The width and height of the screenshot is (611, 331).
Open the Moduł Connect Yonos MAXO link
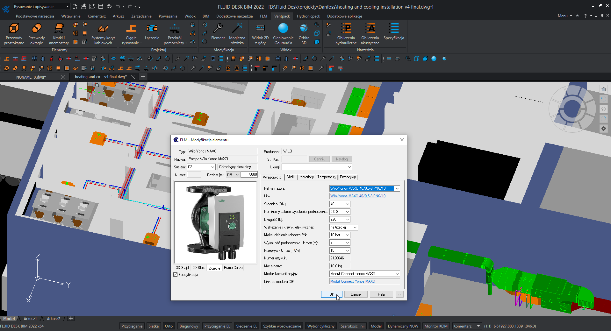pyautogui.click(x=352, y=281)
